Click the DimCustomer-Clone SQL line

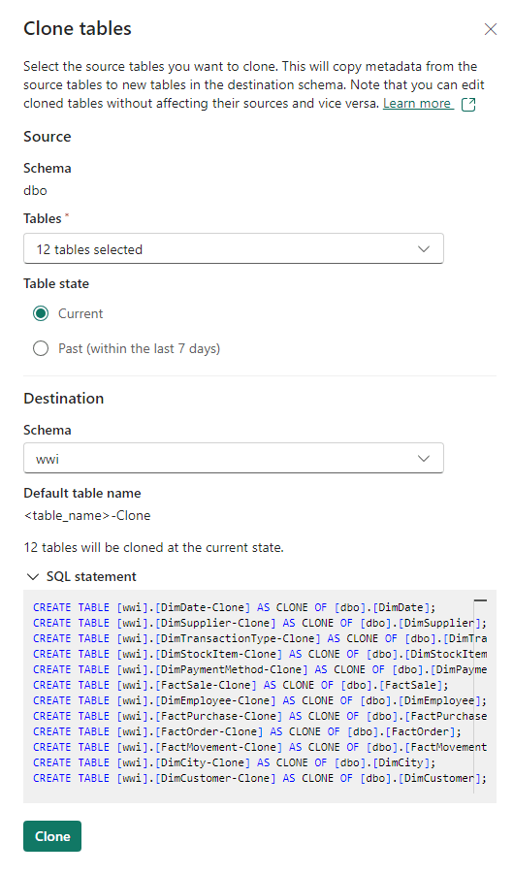(260, 778)
